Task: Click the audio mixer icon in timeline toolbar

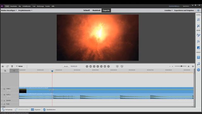Action: [x=3, y=66]
